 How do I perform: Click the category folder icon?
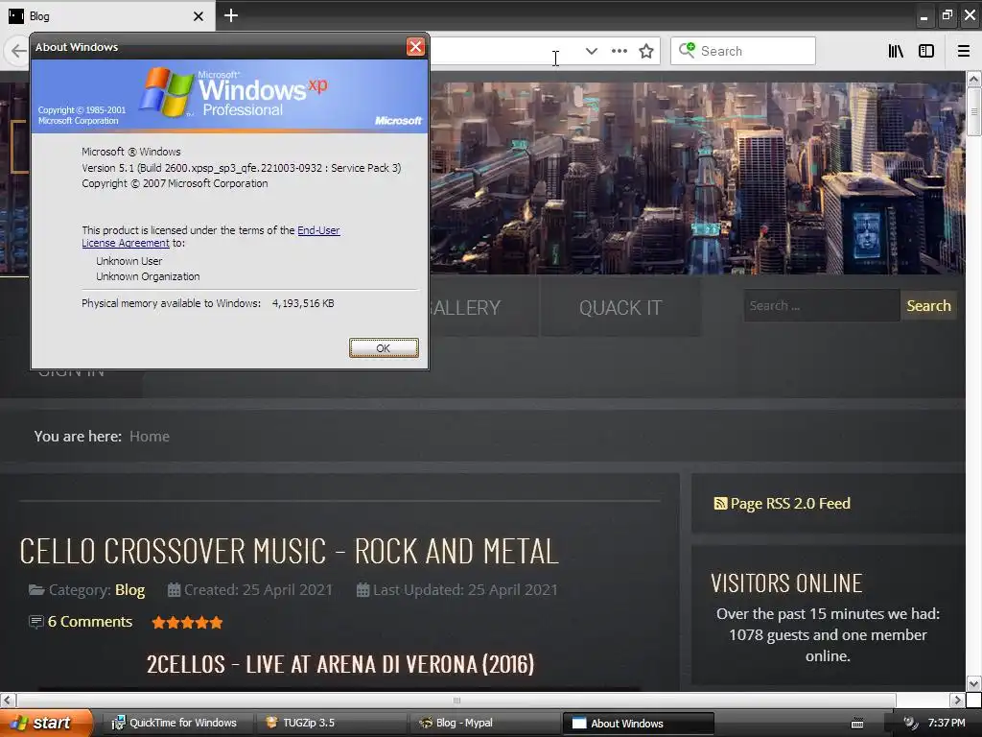coord(36,590)
